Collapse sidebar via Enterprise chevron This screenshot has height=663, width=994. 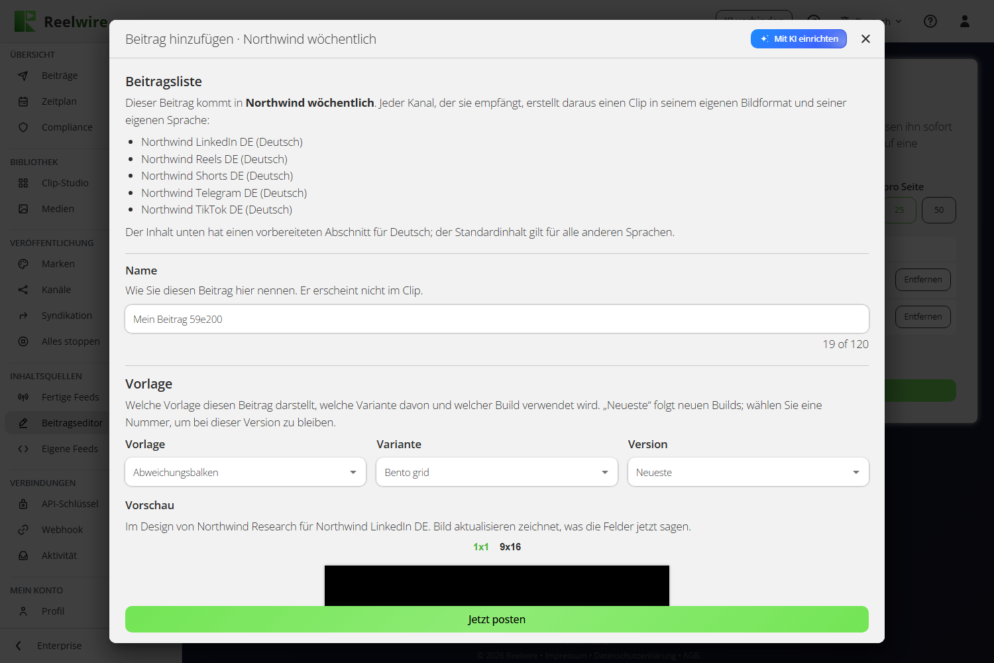tap(19, 646)
